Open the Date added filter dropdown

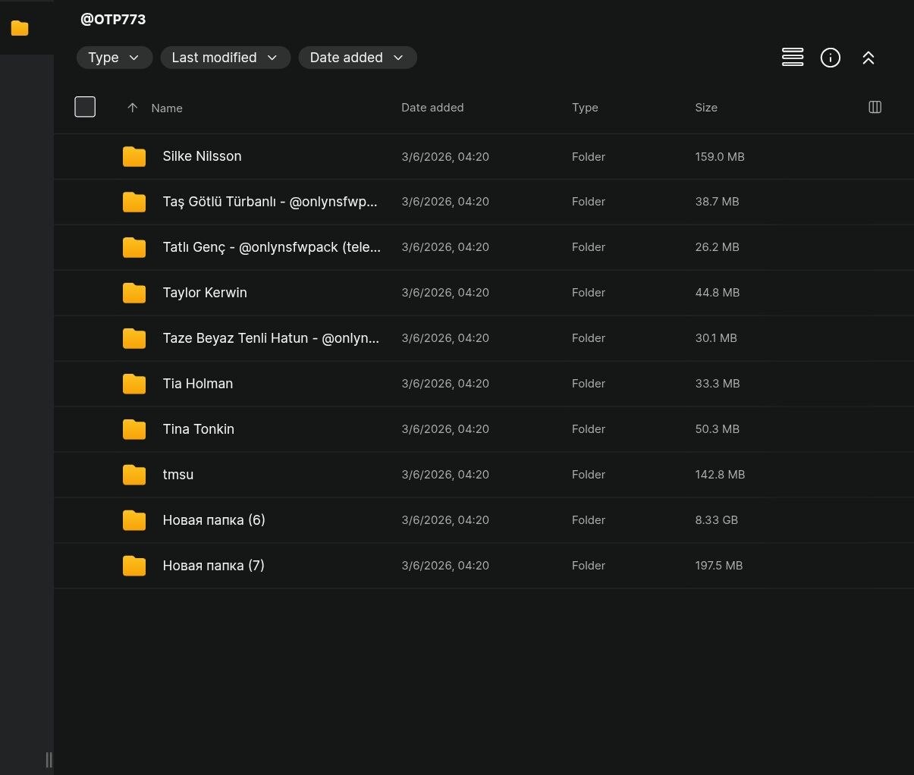coord(357,58)
